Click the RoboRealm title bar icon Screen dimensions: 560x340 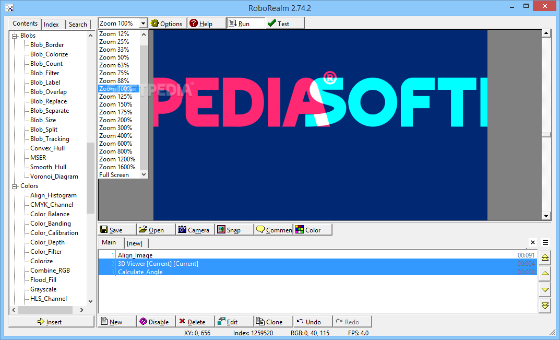click(x=9, y=8)
